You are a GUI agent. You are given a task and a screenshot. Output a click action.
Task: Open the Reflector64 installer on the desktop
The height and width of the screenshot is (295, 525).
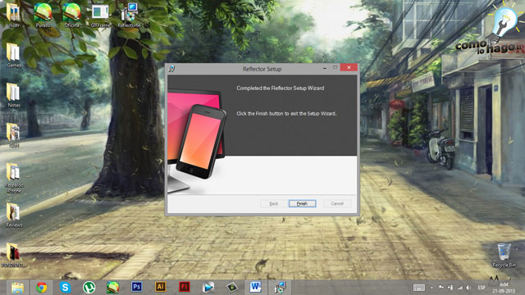130,15
